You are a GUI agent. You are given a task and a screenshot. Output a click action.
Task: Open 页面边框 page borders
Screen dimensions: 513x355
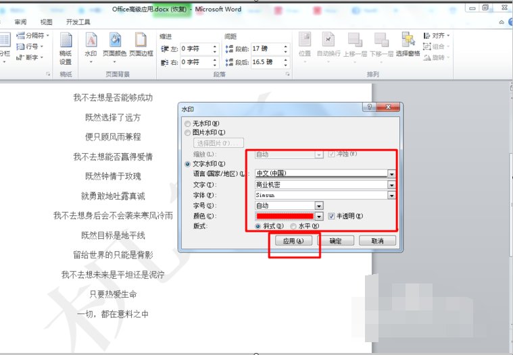pyautogui.click(x=141, y=45)
